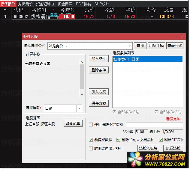
Task: Sort by the 总量 column header
Action: tap(169, 10)
